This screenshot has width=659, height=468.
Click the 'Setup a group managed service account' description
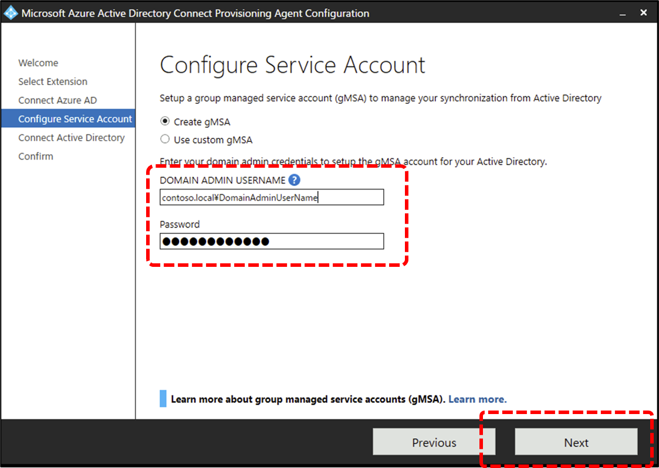tap(380, 99)
